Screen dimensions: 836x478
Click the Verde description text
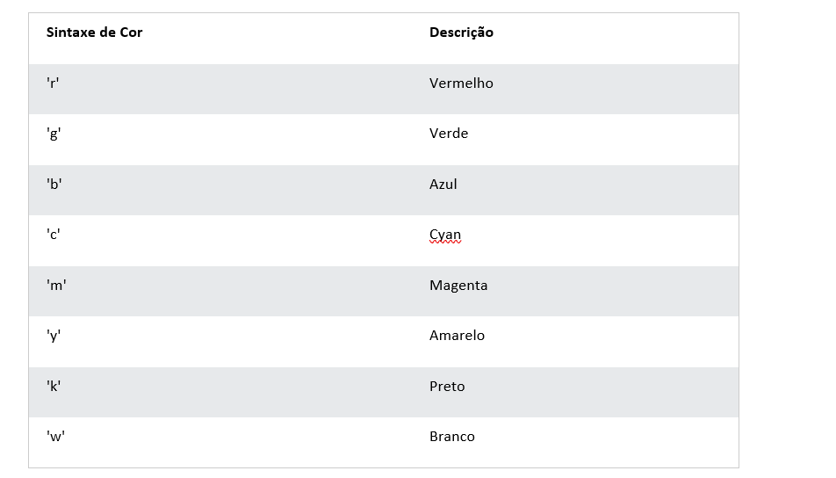(449, 134)
